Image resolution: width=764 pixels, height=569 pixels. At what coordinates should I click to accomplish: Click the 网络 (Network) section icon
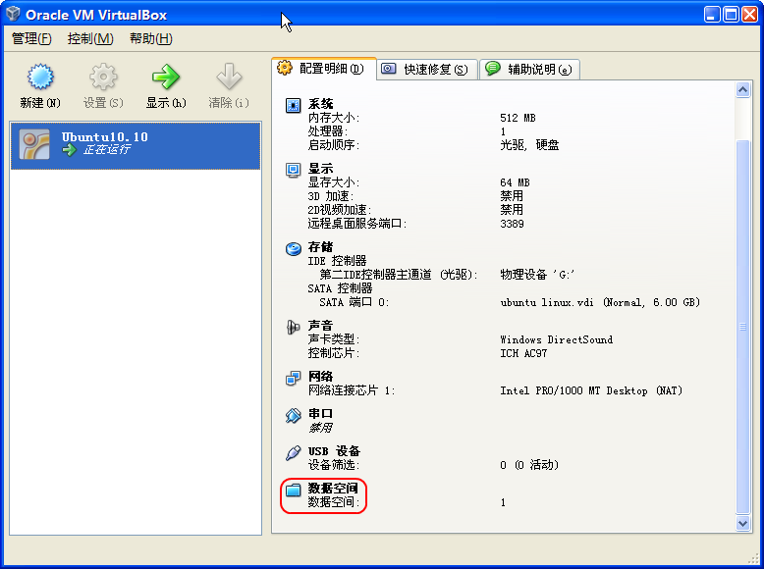[293, 378]
